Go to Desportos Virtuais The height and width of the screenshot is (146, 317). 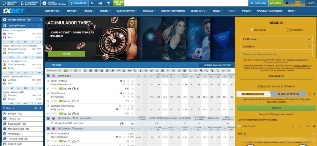point(173,11)
